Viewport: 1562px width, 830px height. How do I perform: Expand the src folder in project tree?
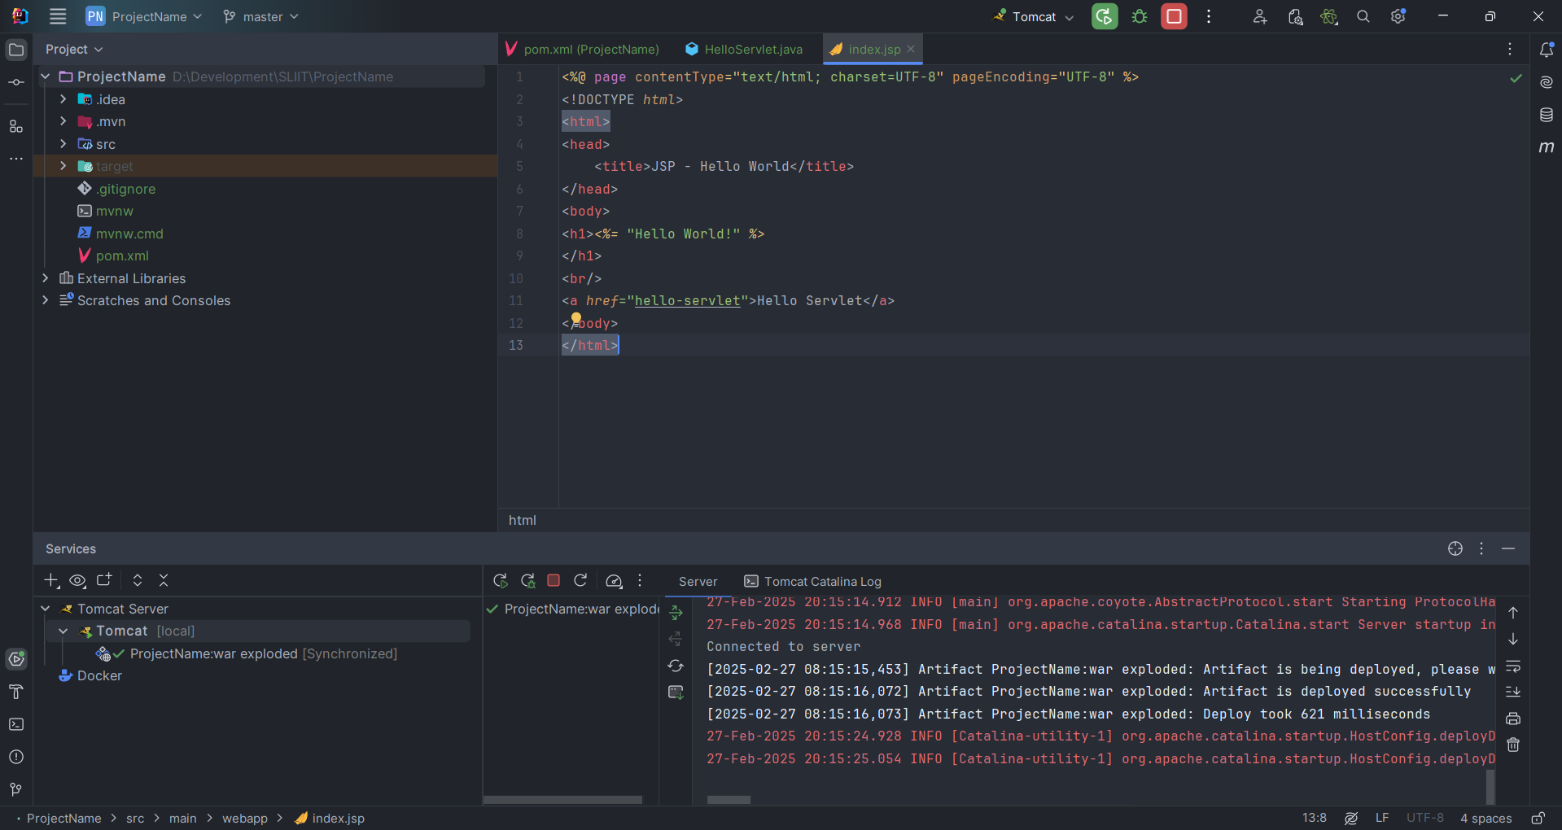(63, 144)
